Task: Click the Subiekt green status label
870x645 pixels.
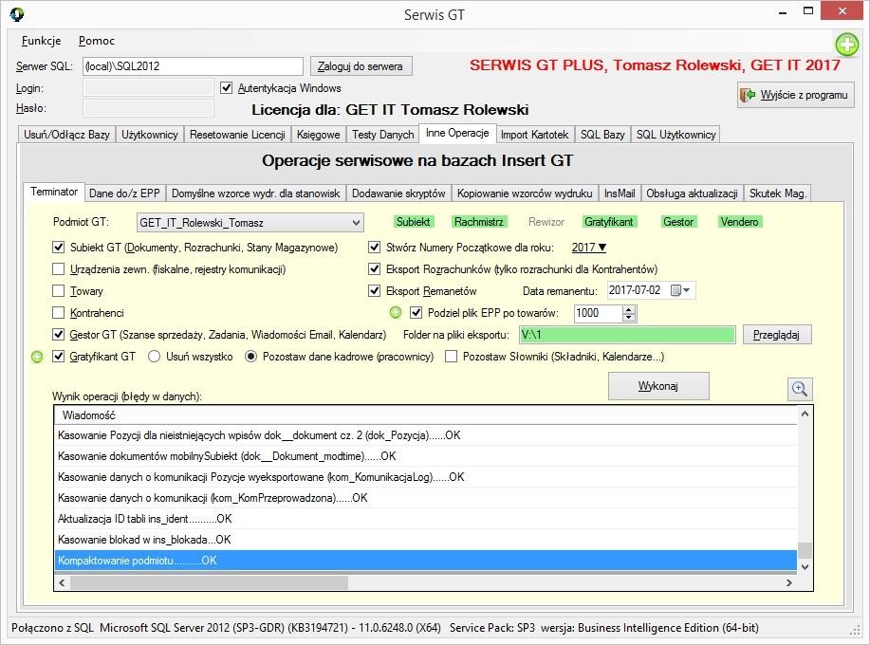Action: coord(413,222)
